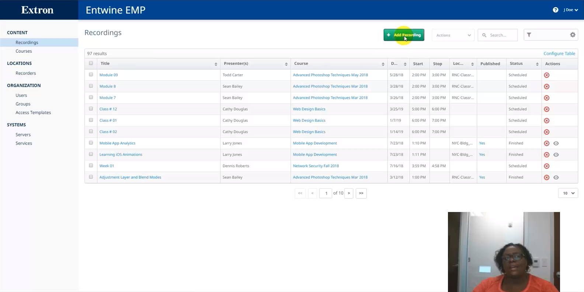Viewport: 584px width, 292px height.
Task: Check the Module 09 row checkbox
Action: pyautogui.click(x=91, y=74)
